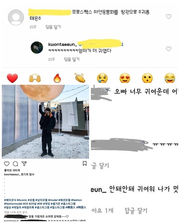Click 답글 달기 under kwontaeeun_'s reply
This screenshot has height=223, width=180.
coord(72,59)
